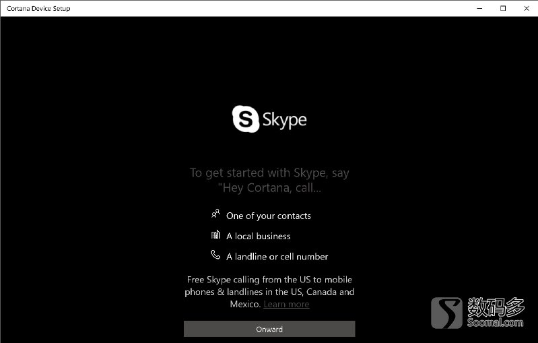Select "A local business" text
538x343 pixels.
pyautogui.click(x=259, y=236)
